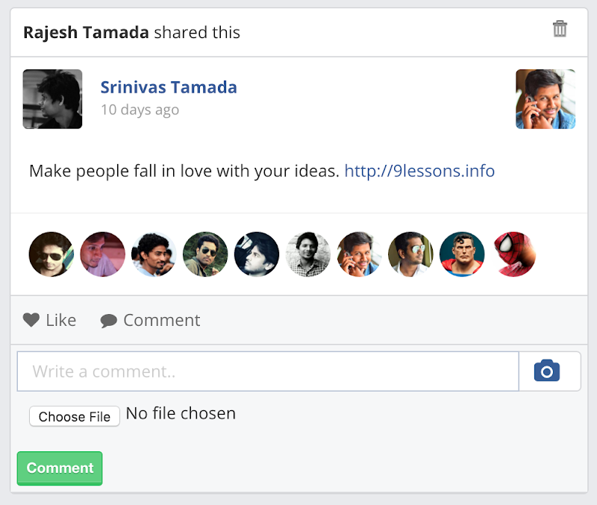Open the sharer's photo at top right
Viewport: 597px width, 505px height.
click(546, 99)
